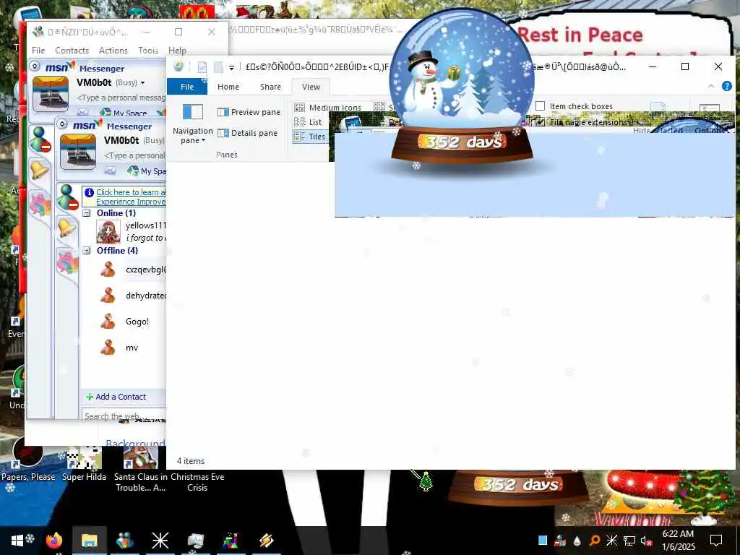Screen dimensions: 740x555
Task: Click the Explorer window icon in the title bar
Action: pos(178,66)
